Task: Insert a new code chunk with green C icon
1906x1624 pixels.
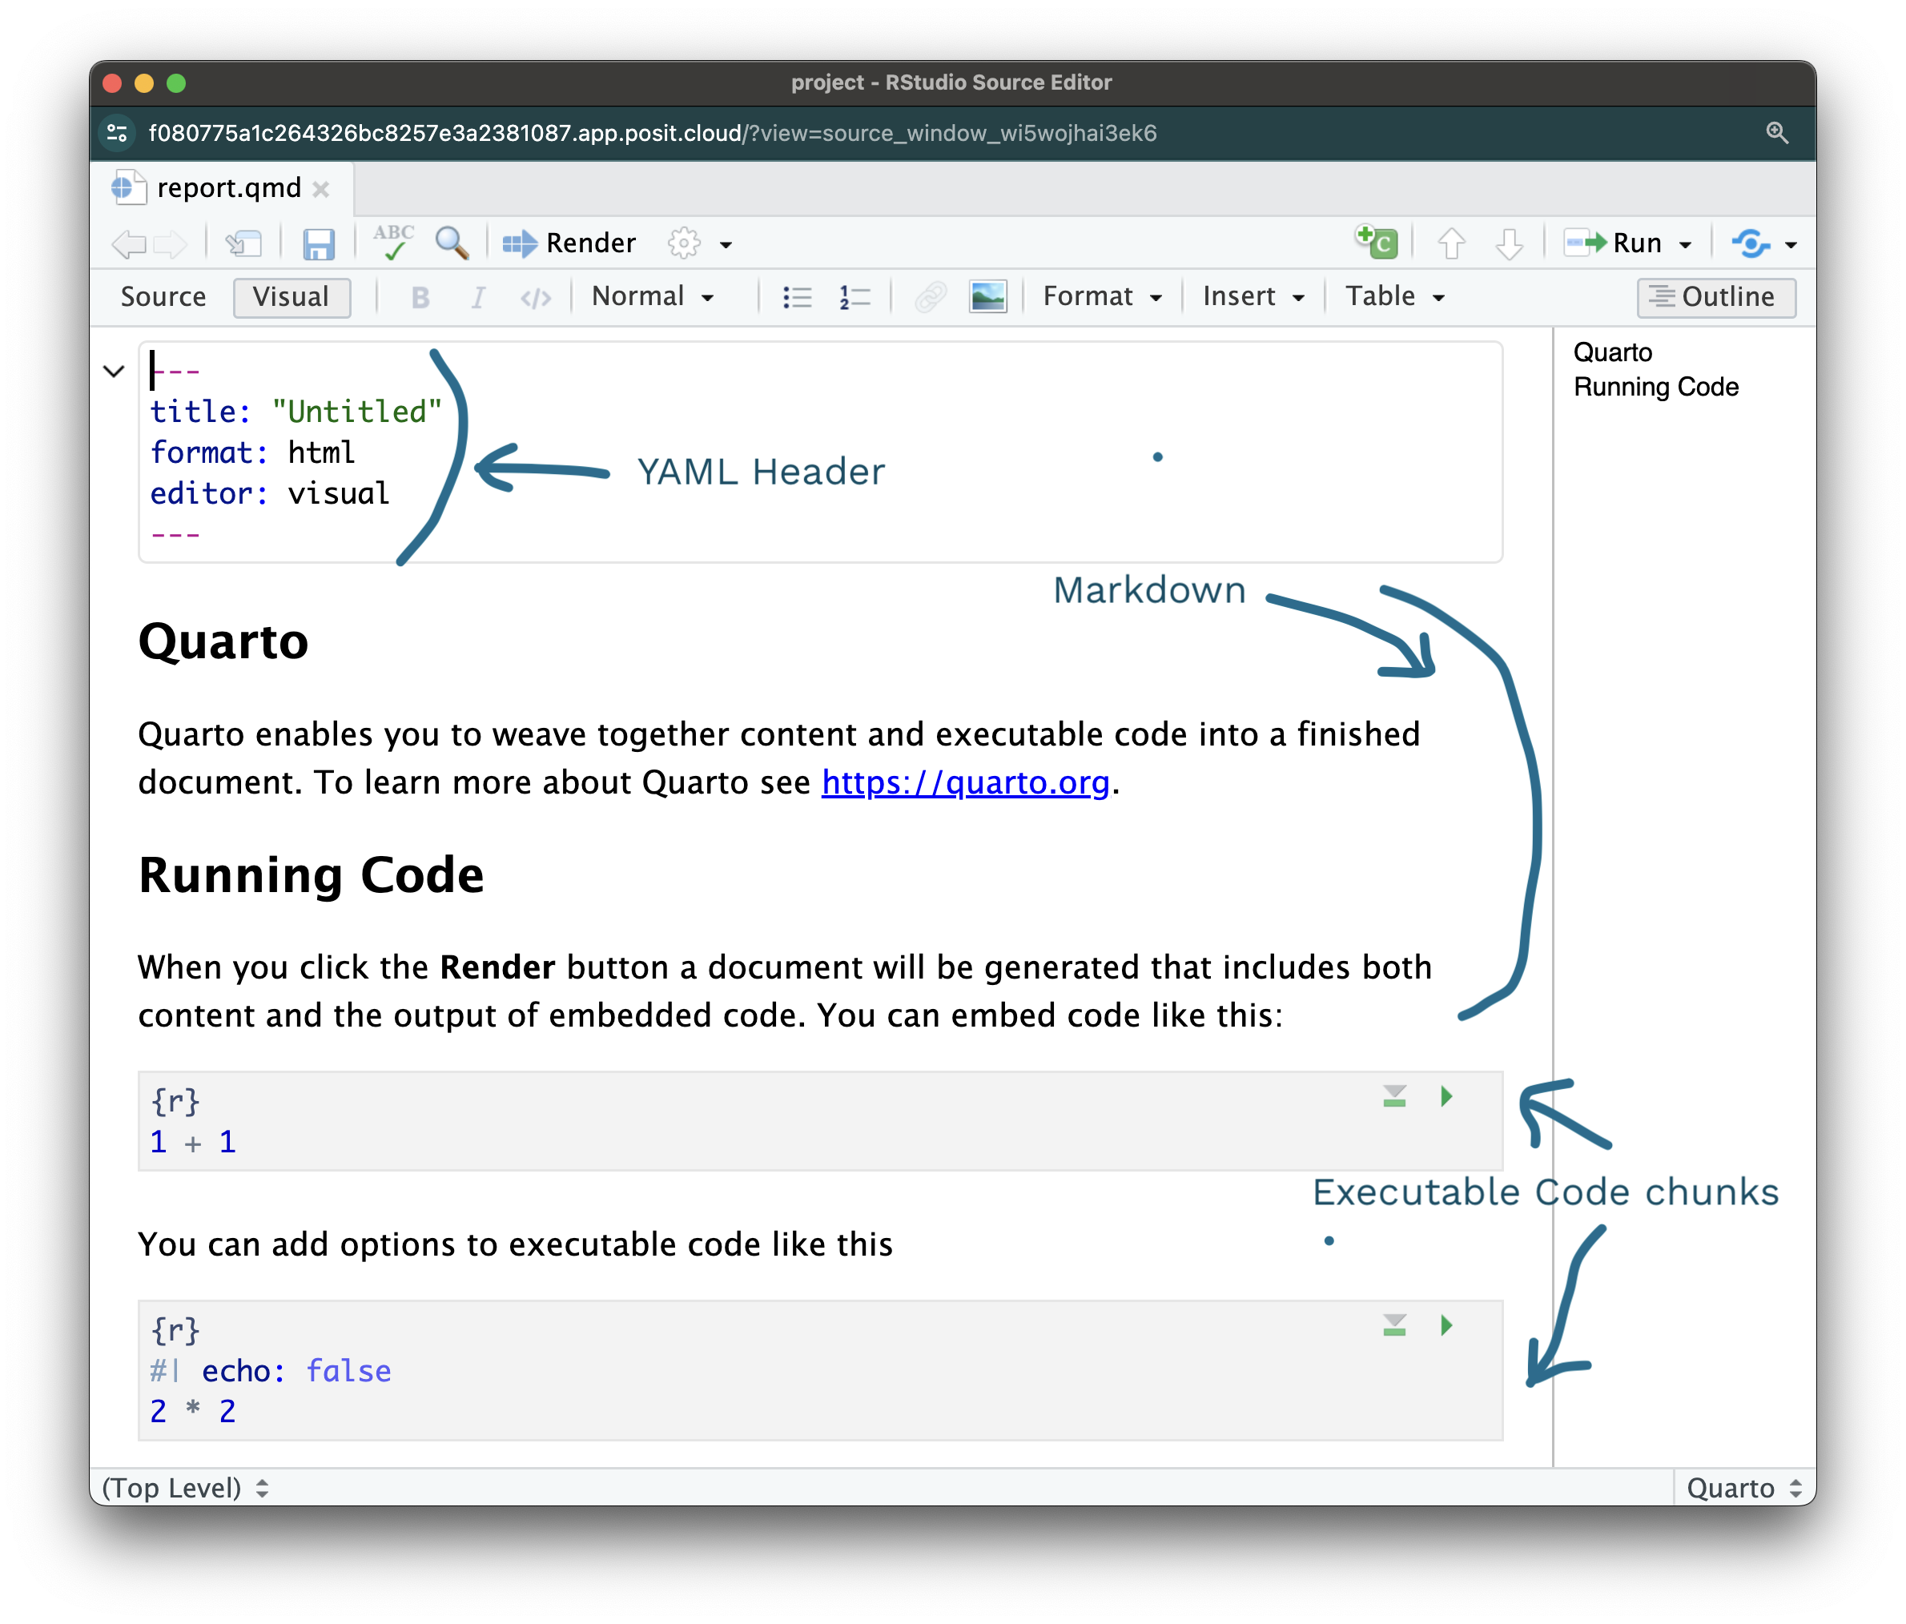Action: click(1376, 242)
